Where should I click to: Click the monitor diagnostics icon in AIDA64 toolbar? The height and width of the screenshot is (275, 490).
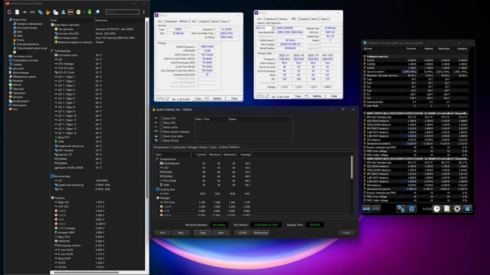[x=40, y=12]
